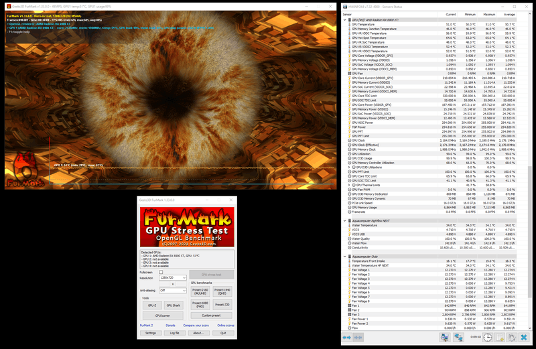Open the Log file button
The image size is (536, 349).
pos(175,333)
